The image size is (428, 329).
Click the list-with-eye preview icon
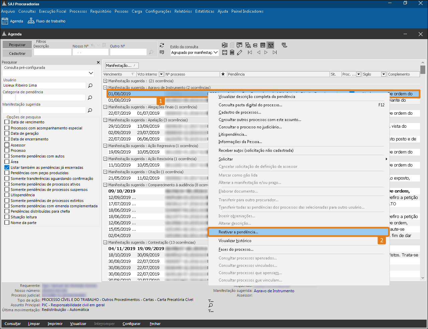tap(285, 45)
